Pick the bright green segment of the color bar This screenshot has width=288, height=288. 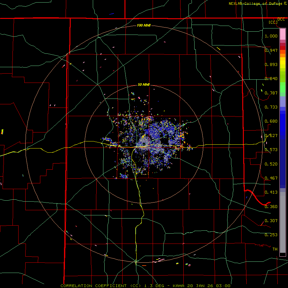click(283, 87)
